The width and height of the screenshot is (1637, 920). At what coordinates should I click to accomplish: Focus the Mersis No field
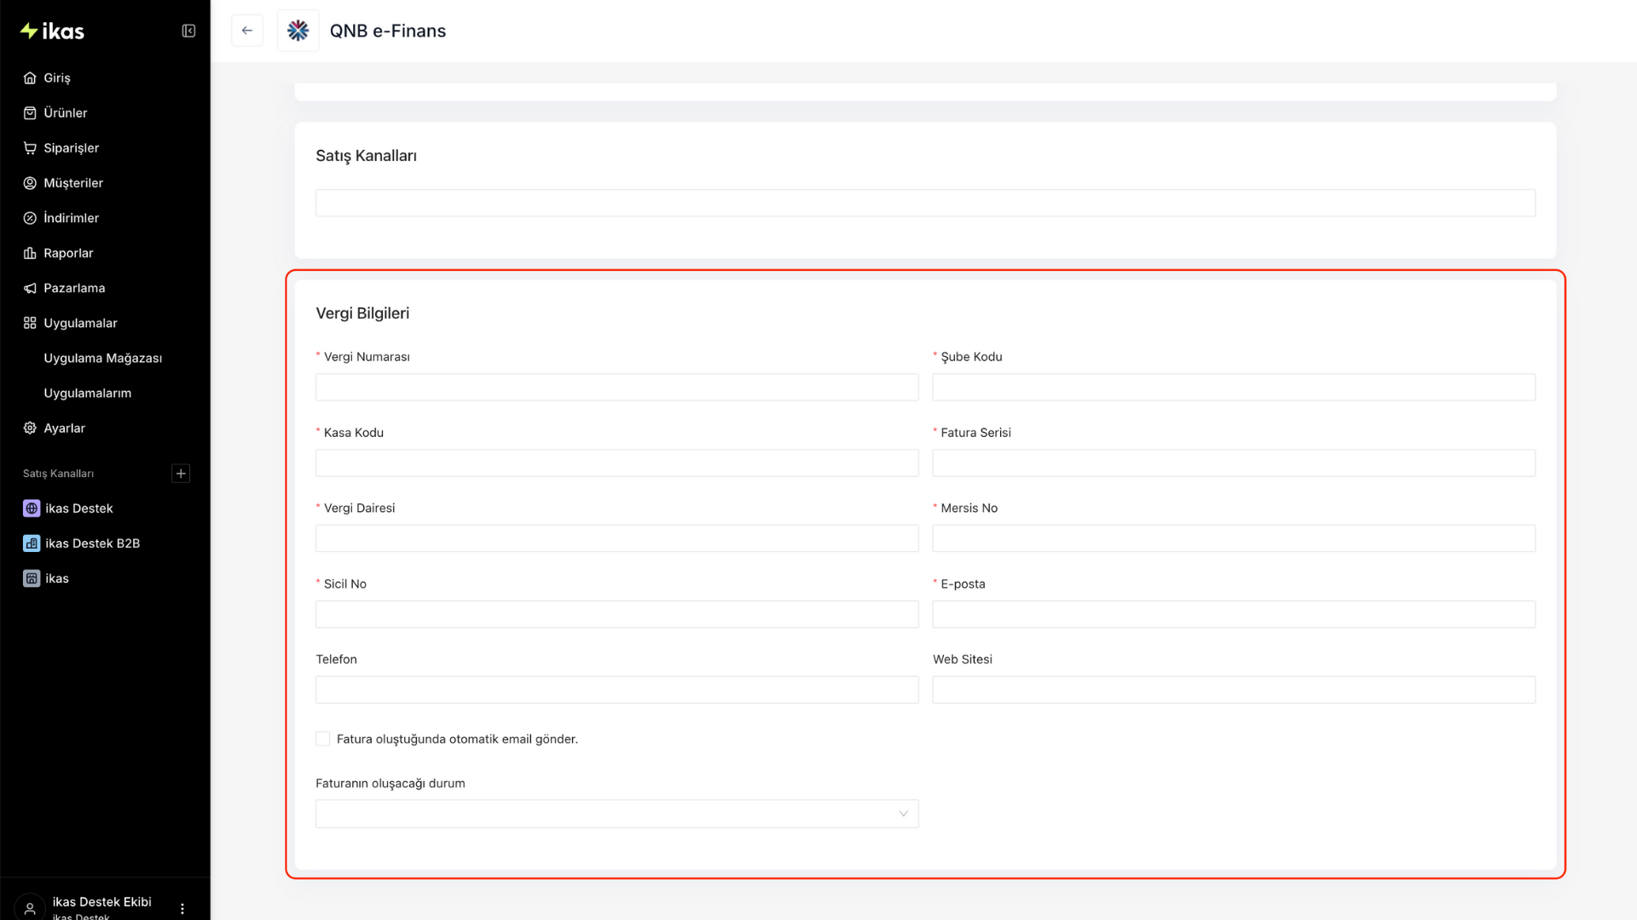point(1234,538)
